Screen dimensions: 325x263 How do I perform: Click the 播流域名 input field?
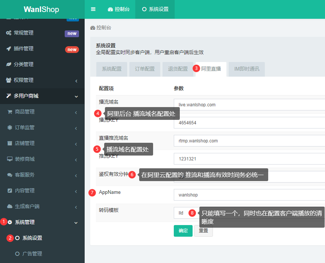249,105
